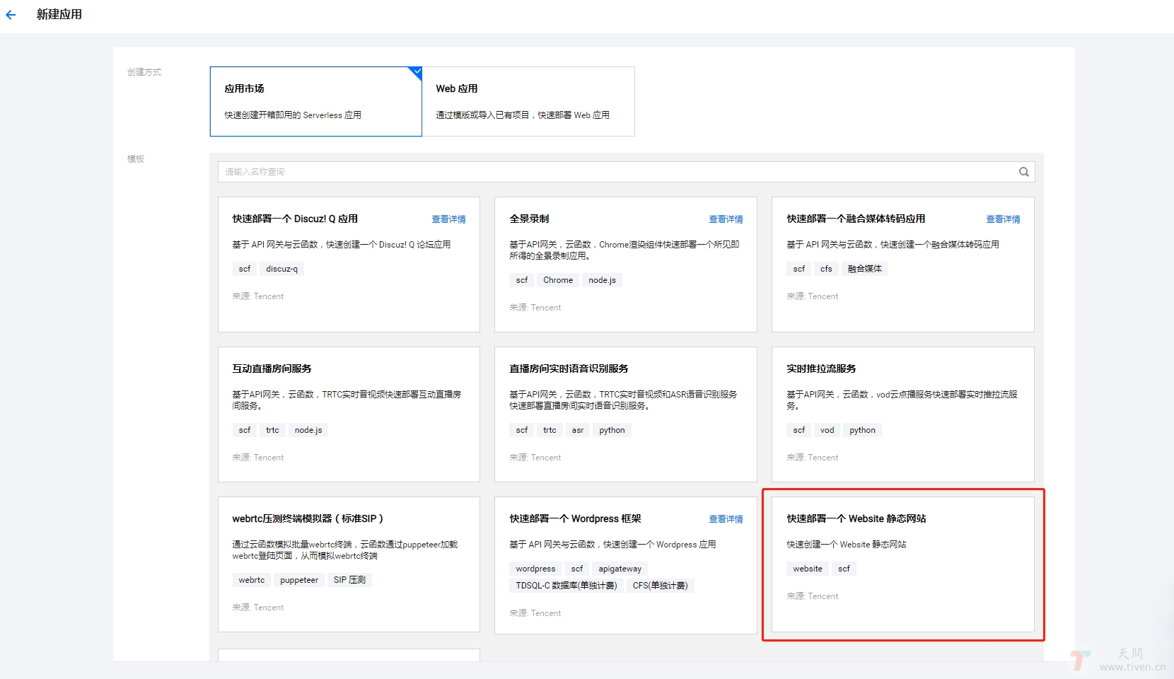The width and height of the screenshot is (1174, 679).
Task: Click the Chrome tag in 全景录制
Action: point(558,280)
